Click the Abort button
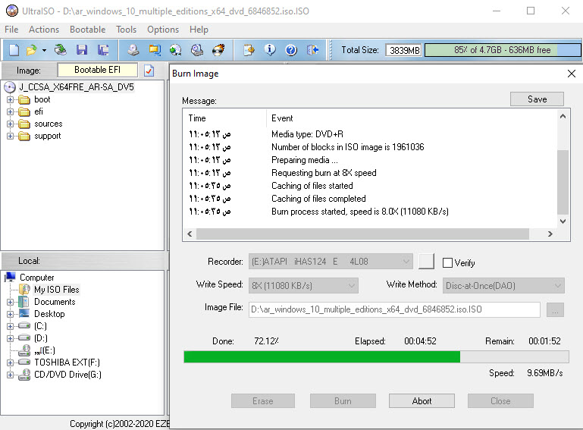Image resolution: width=583 pixels, height=430 pixels. point(422,401)
